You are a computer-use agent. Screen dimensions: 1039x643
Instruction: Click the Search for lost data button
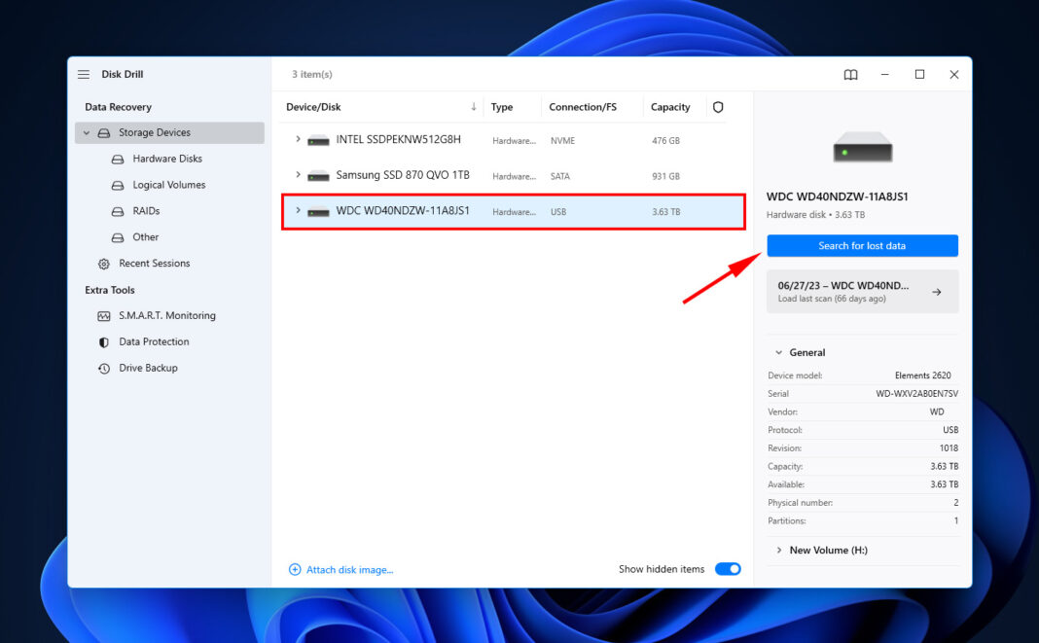pos(862,245)
